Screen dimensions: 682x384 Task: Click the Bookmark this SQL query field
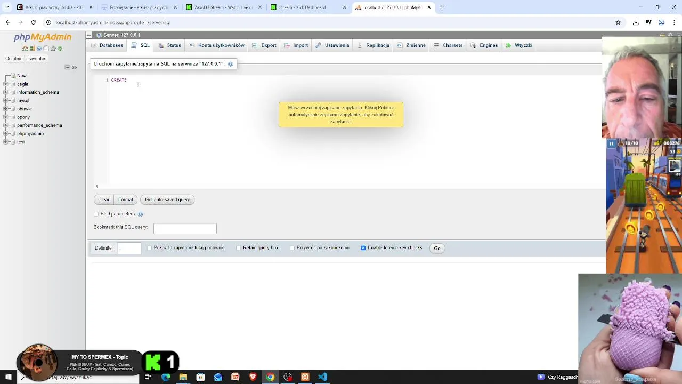185,228
